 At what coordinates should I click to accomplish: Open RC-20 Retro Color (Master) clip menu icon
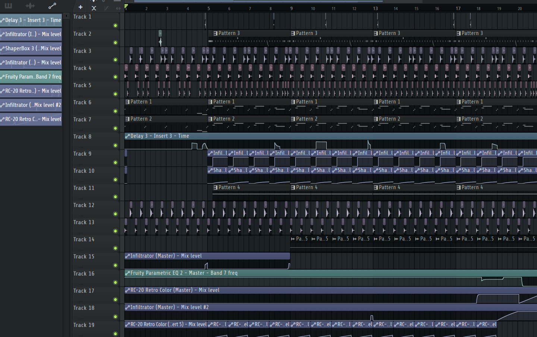click(128, 290)
